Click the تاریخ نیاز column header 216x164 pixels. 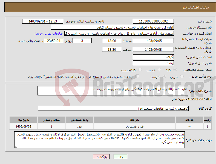24,120
